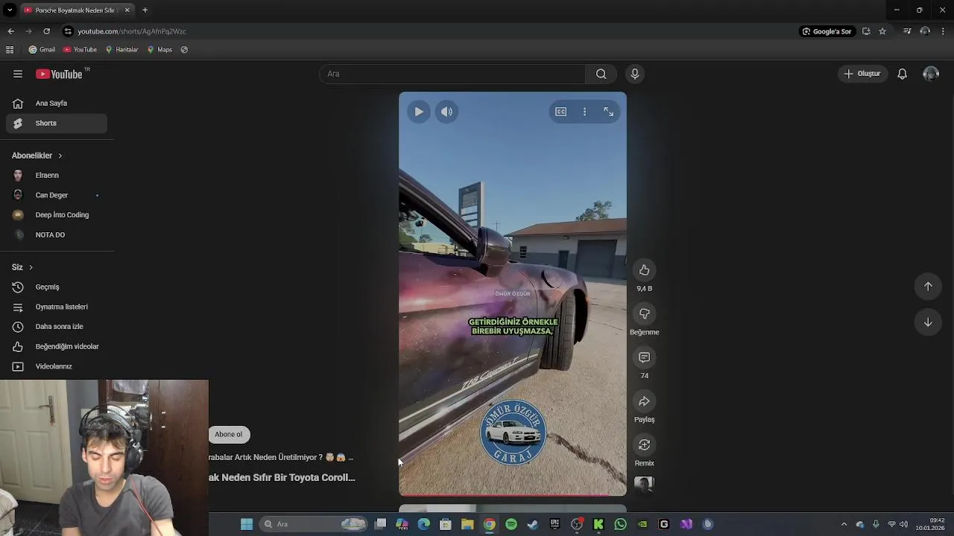954x536 pixels.
Task: Bookmark this page with the star icon
Action: pyautogui.click(x=882, y=31)
